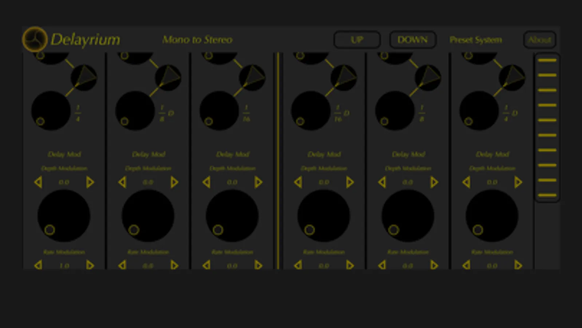This screenshot has width=582, height=328.
Task: Click the large Delay Mod knob in 1/4 column
Action: click(x=64, y=216)
